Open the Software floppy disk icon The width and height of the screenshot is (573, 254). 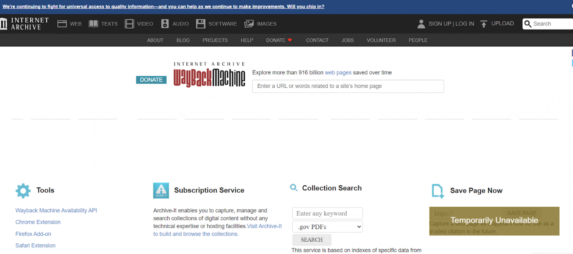click(201, 24)
